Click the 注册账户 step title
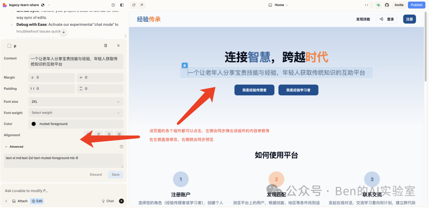Image resolution: width=429 pixels, height=208 pixels. pos(181,195)
